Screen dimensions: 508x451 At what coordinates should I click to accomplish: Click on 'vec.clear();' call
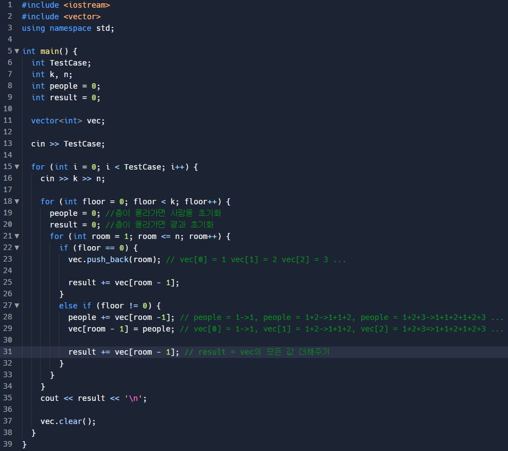68,421
